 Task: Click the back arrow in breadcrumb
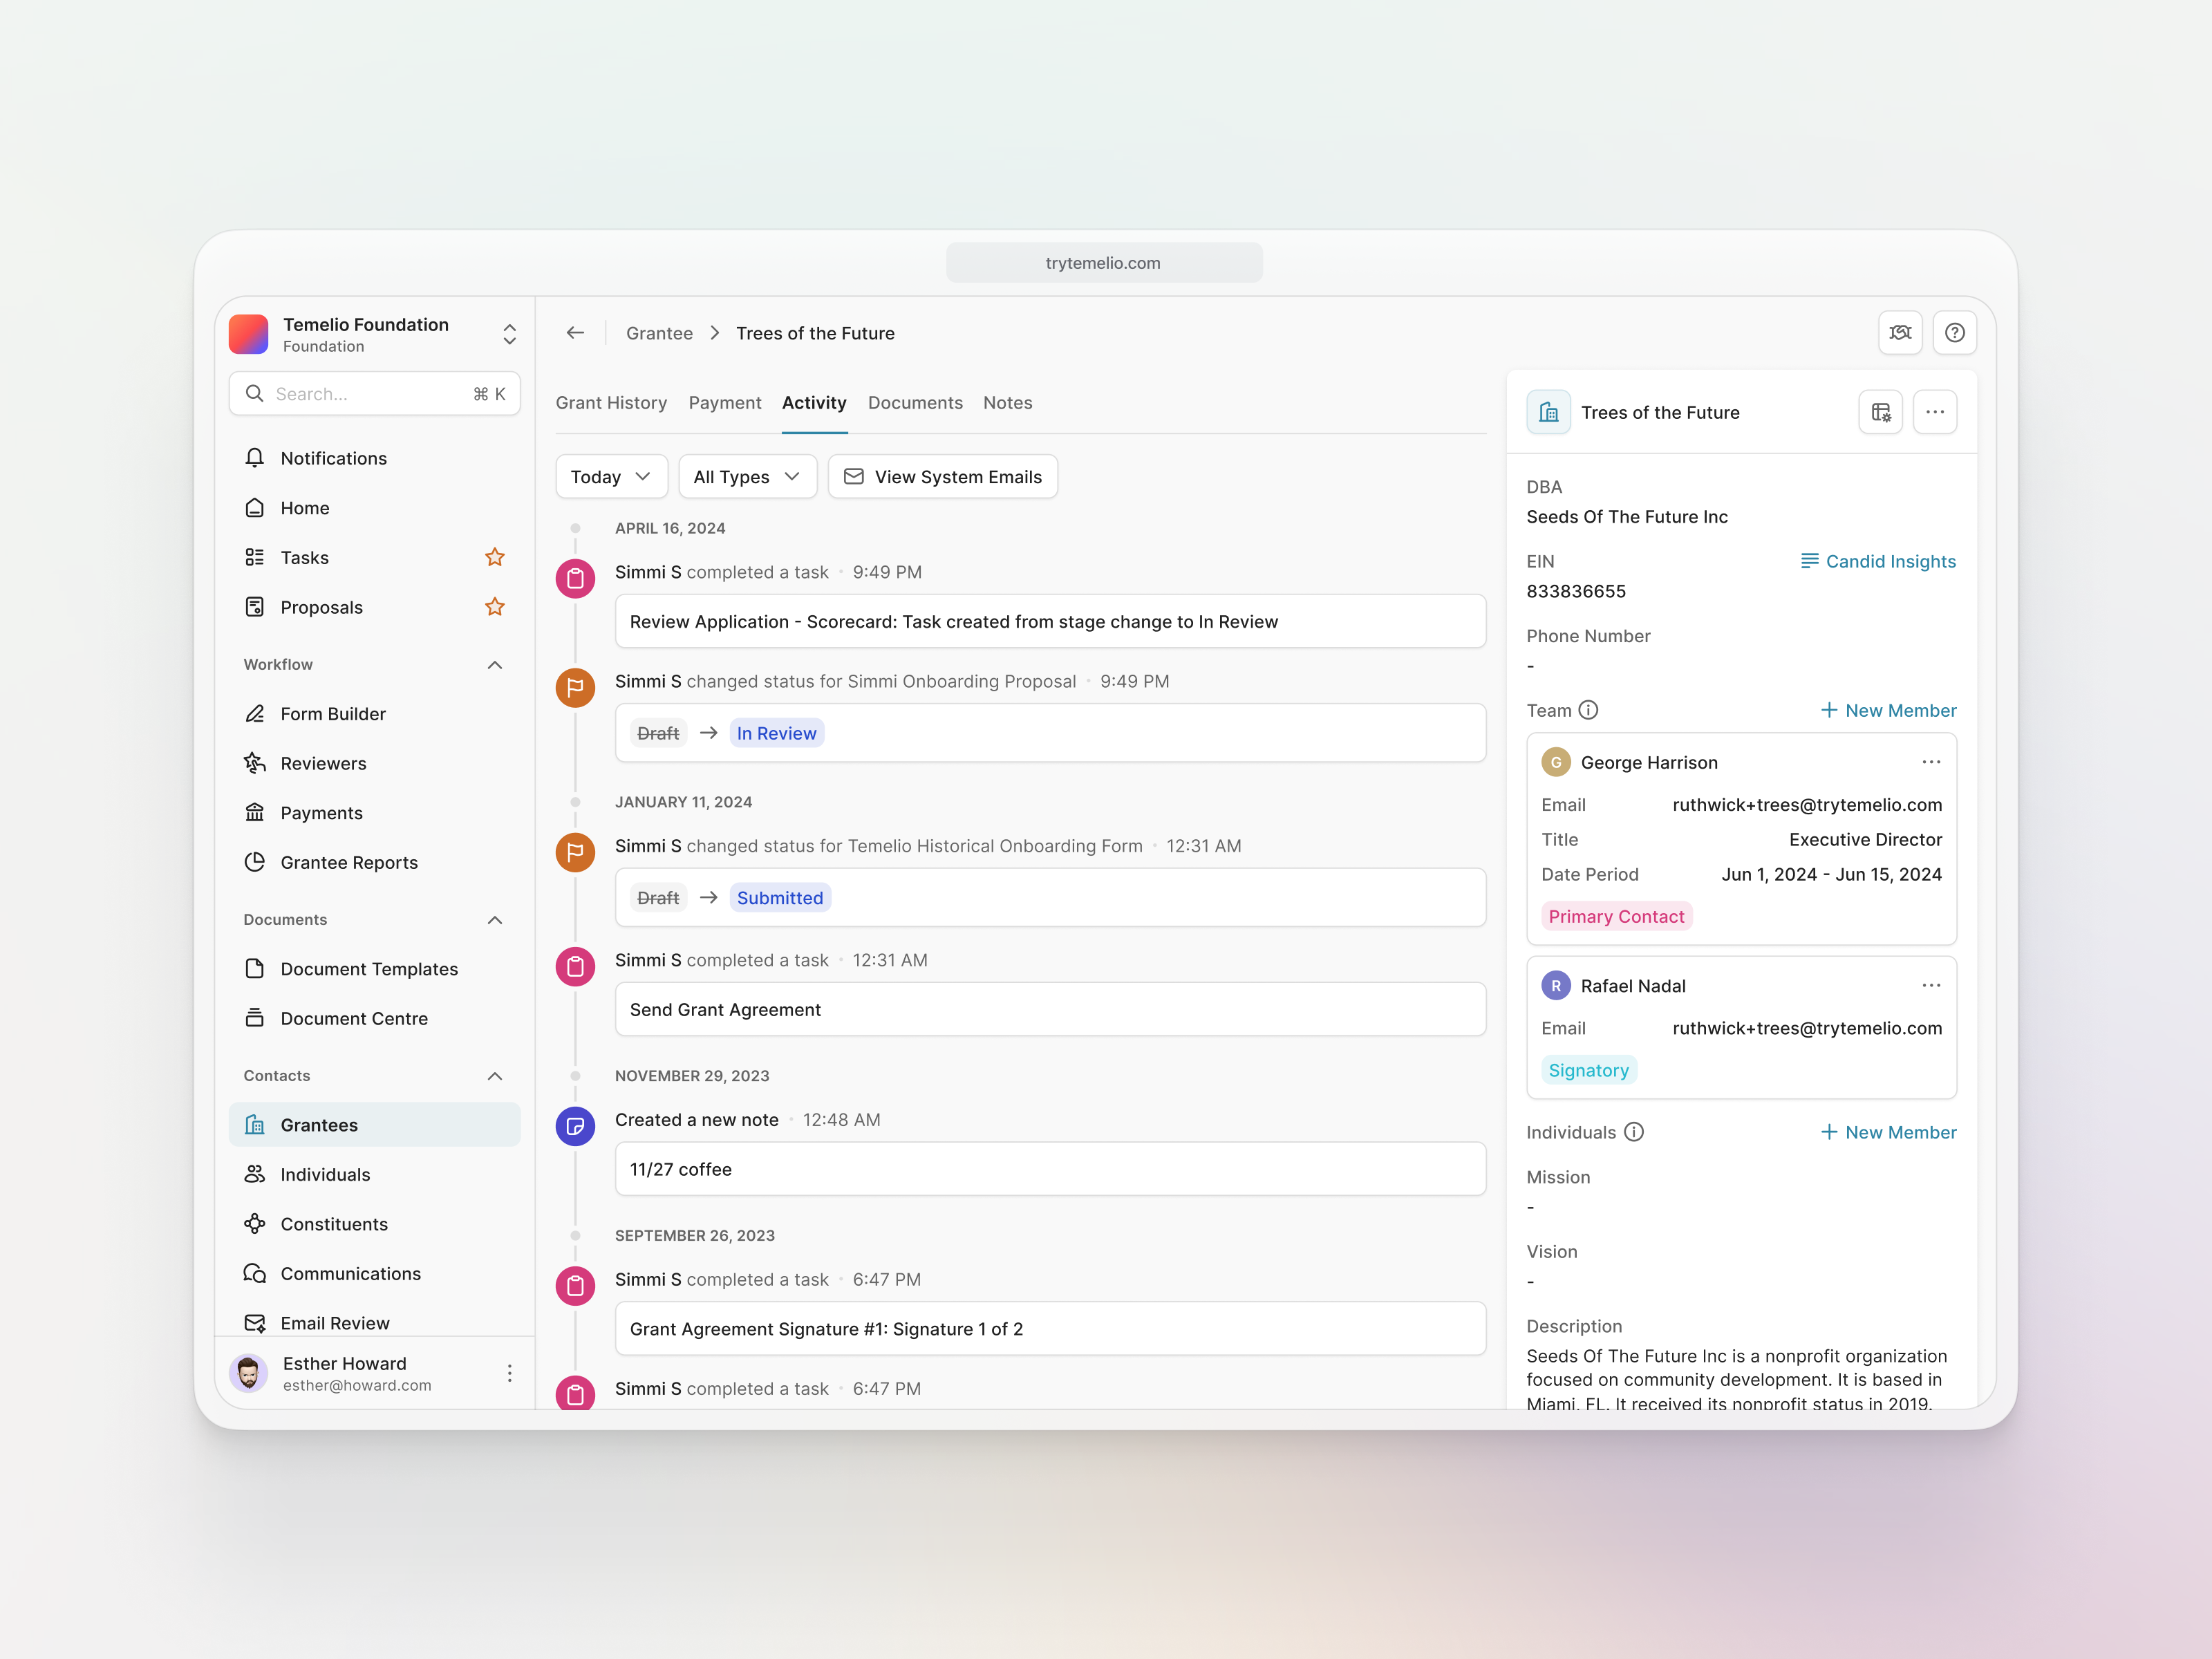point(575,333)
